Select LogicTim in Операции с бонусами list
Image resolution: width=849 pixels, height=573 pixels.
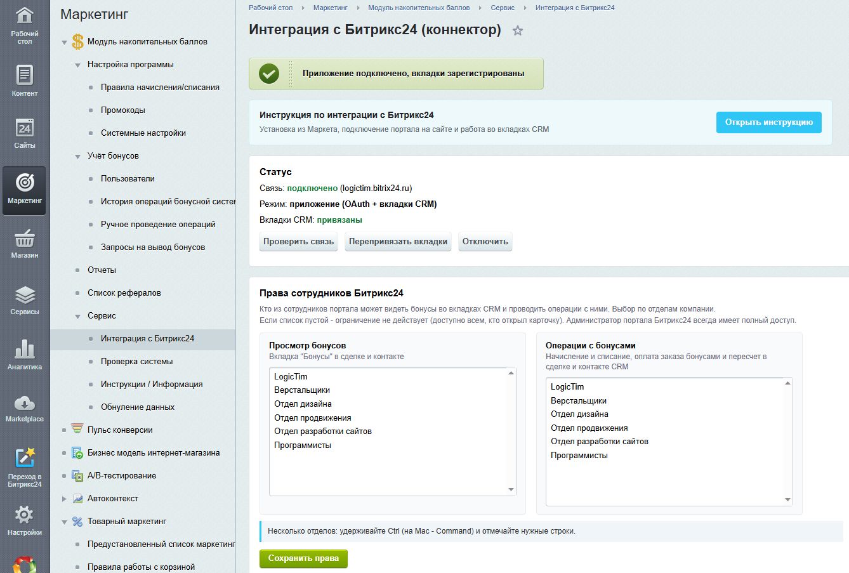click(x=567, y=387)
